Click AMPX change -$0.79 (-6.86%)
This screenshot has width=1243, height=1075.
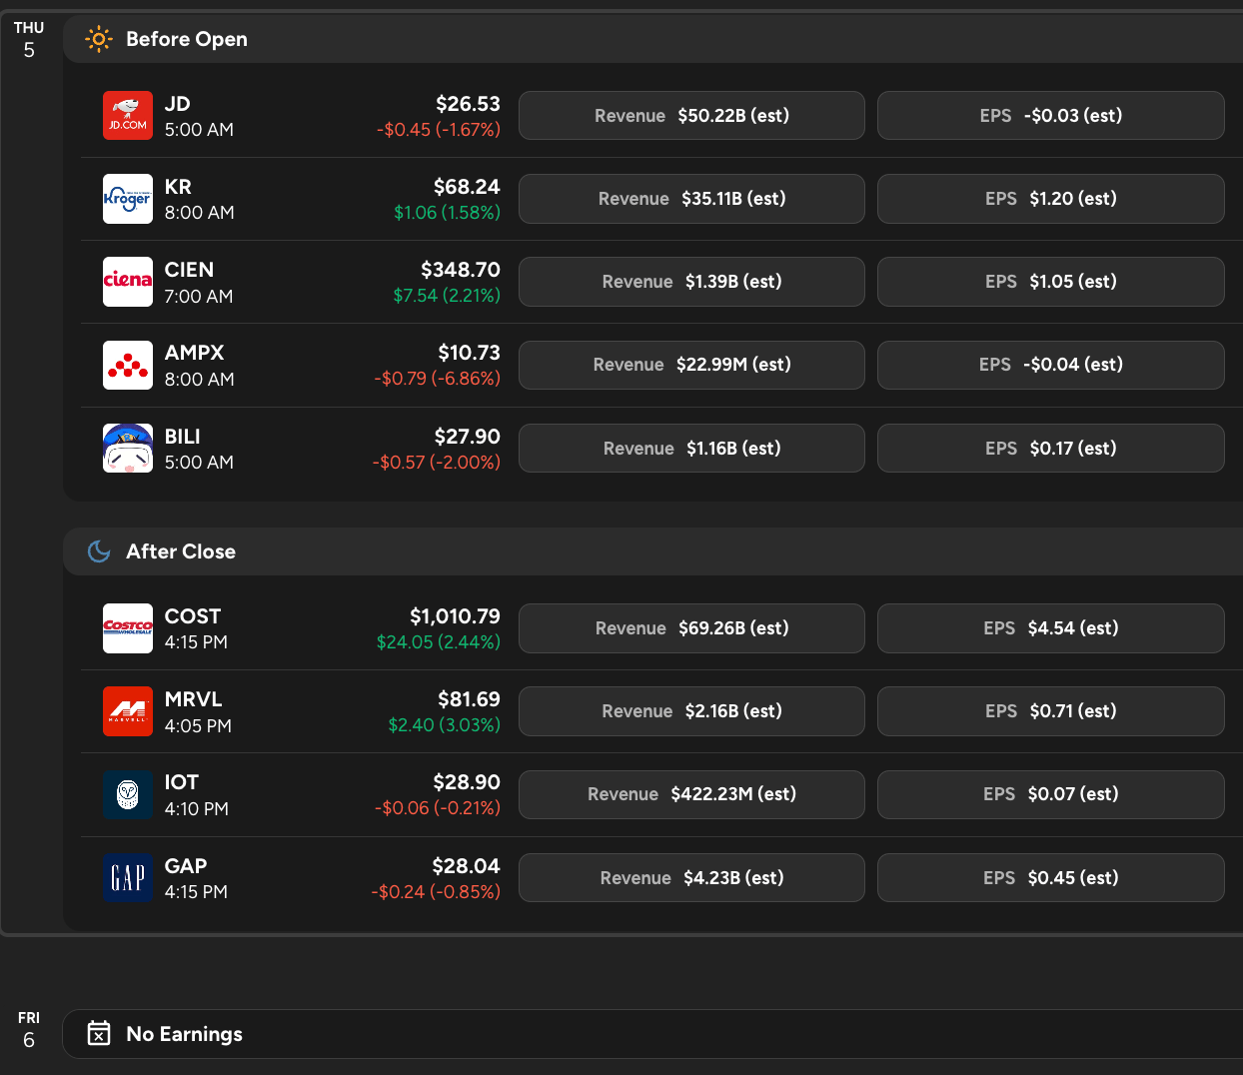pyautogui.click(x=437, y=379)
